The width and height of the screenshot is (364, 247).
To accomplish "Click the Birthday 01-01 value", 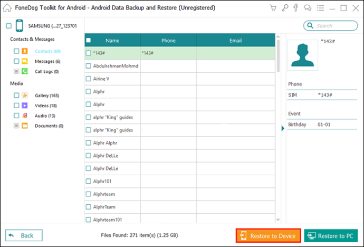I will pyautogui.click(x=324, y=125).
